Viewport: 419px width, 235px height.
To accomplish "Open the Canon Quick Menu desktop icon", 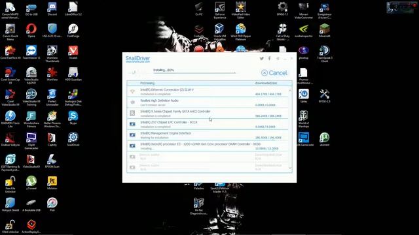I will click(x=10, y=32).
